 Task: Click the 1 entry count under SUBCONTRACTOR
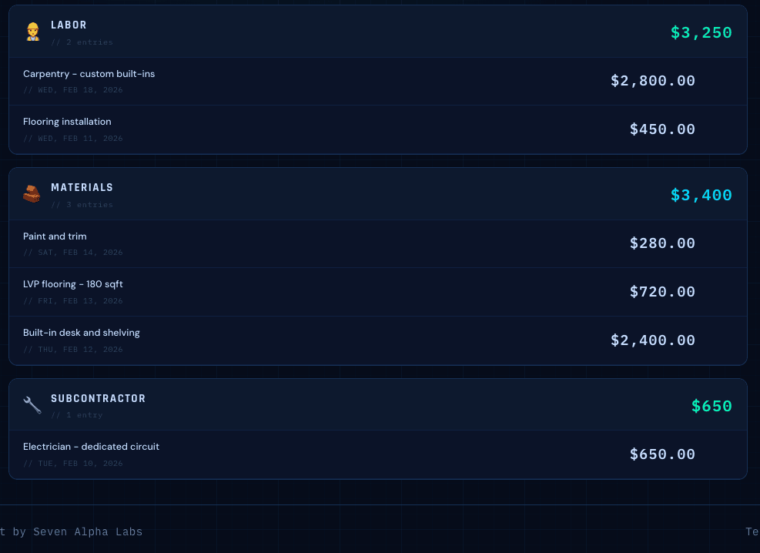coord(79,415)
